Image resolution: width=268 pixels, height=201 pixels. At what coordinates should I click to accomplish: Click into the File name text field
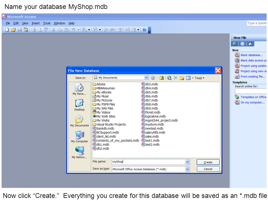[148, 162]
